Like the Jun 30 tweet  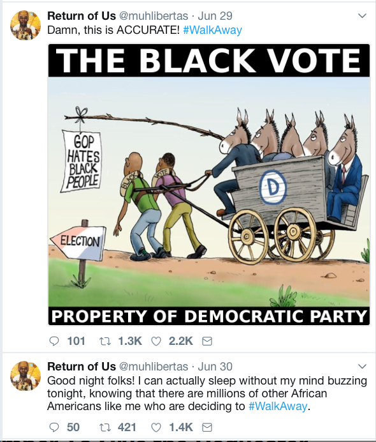[156, 427]
